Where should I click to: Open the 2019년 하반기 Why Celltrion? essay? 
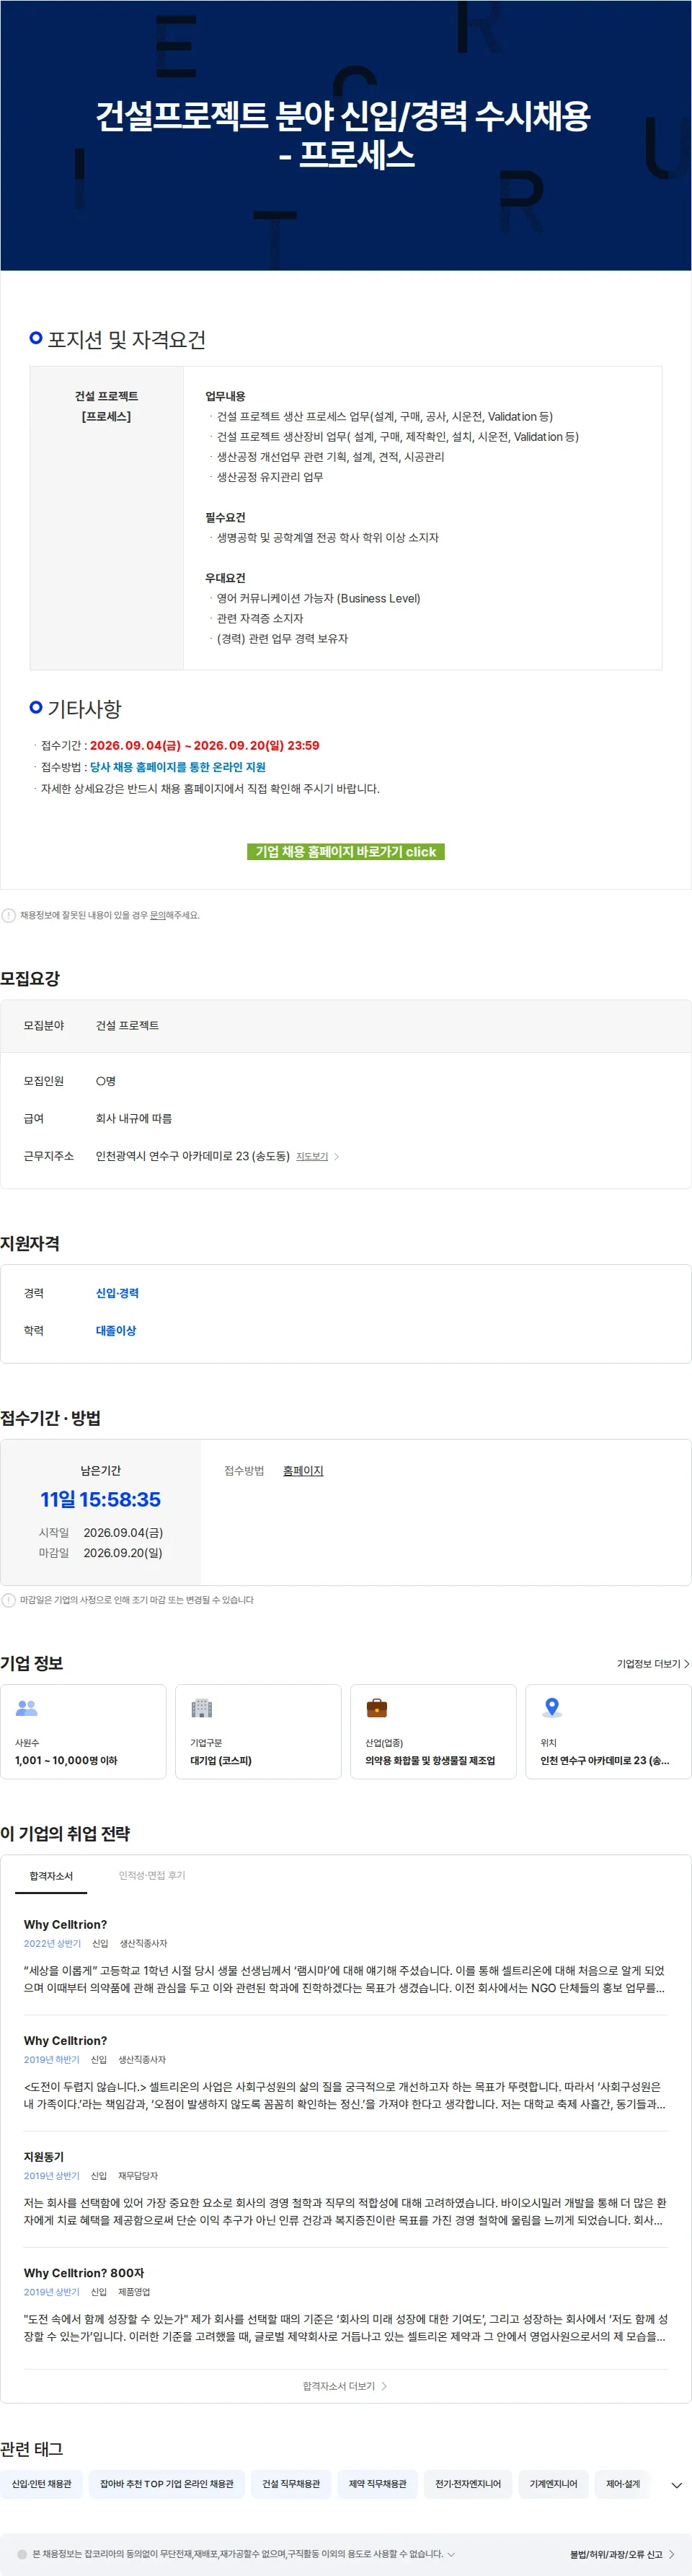(345, 2074)
